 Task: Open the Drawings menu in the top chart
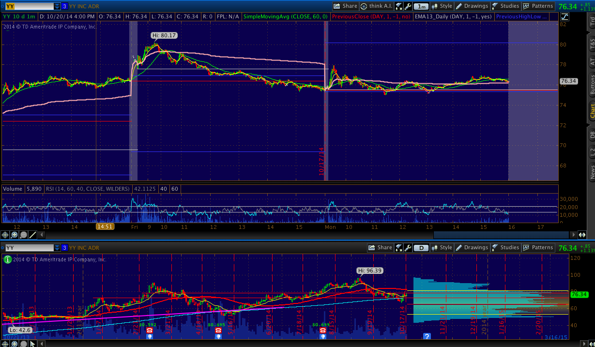click(x=472, y=6)
